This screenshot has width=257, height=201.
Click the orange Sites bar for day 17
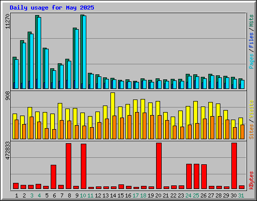pos(137,126)
